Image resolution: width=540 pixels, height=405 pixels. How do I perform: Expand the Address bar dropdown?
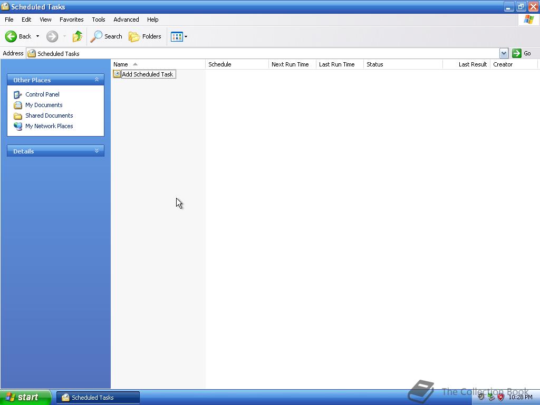[x=504, y=53]
